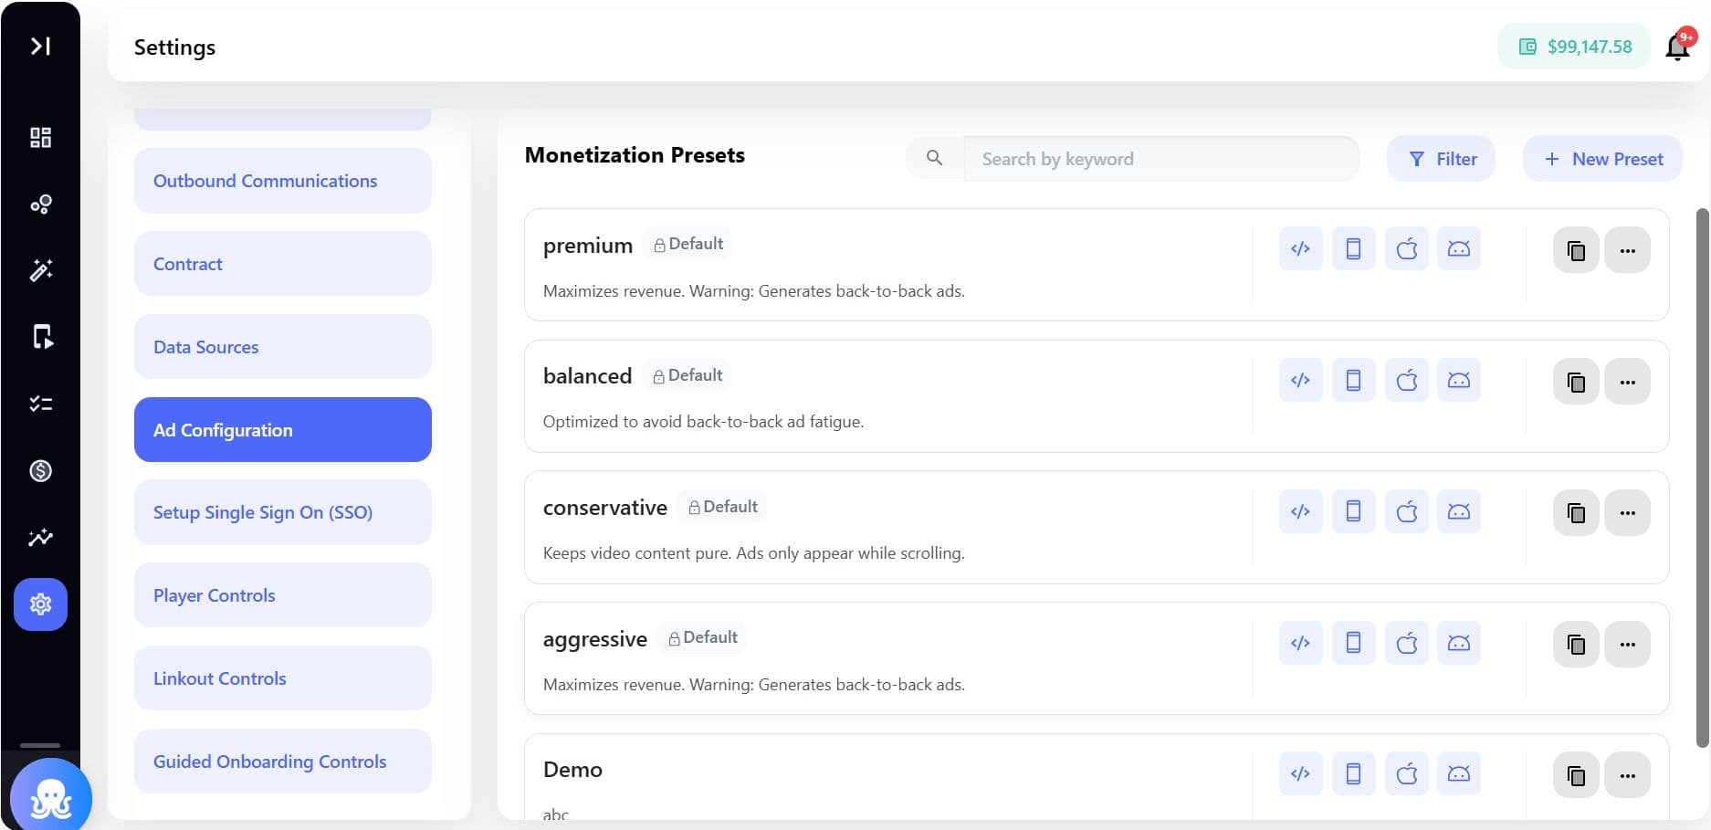Select the premium preset name
The width and height of the screenshot is (1711, 830).
click(x=588, y=246)
